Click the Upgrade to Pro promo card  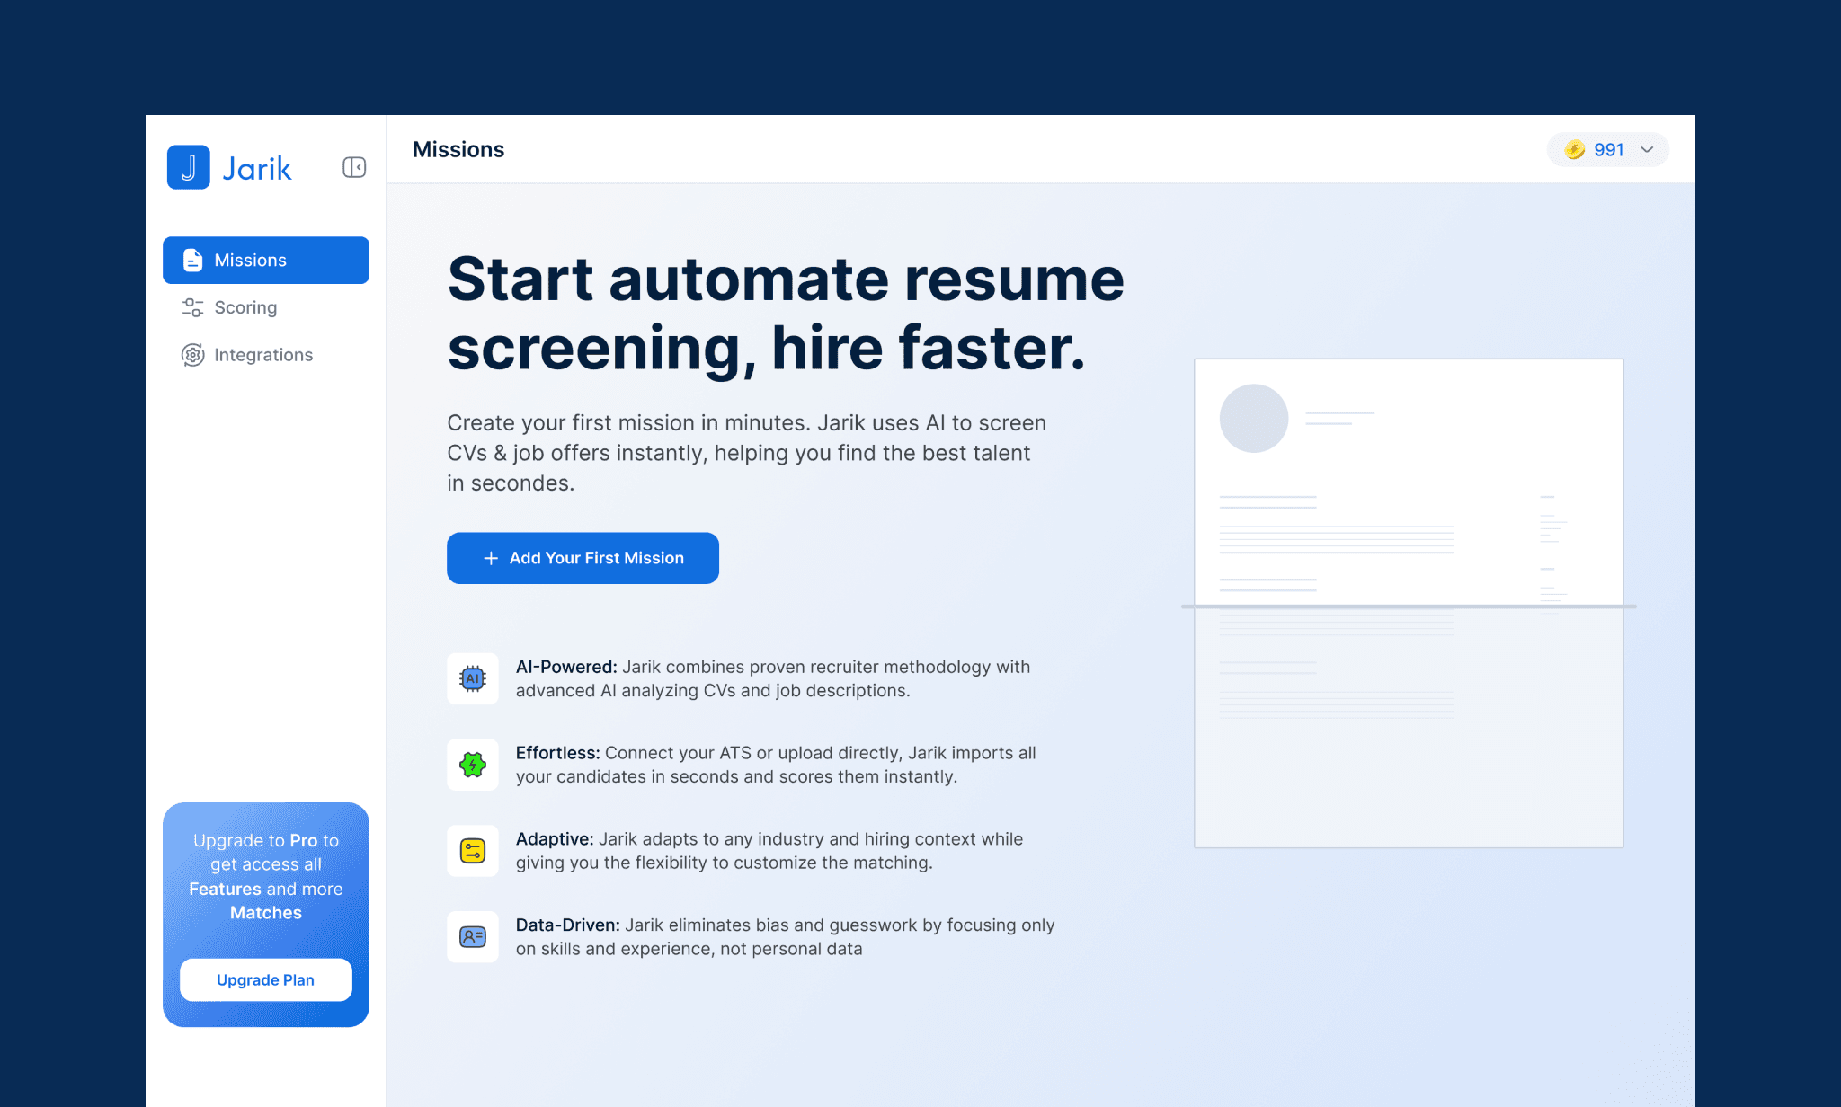[266, 876]
